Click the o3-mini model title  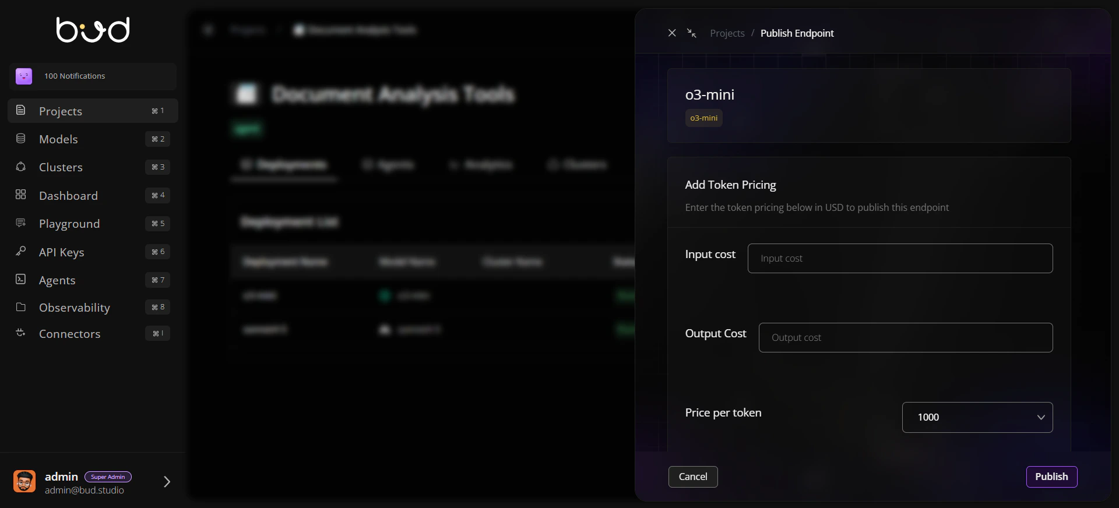(710, 94)
